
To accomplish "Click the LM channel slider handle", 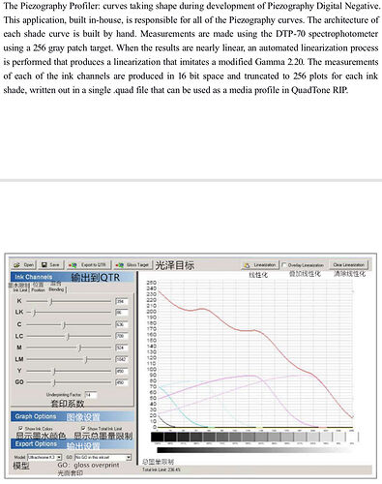I will coord(86,359).
